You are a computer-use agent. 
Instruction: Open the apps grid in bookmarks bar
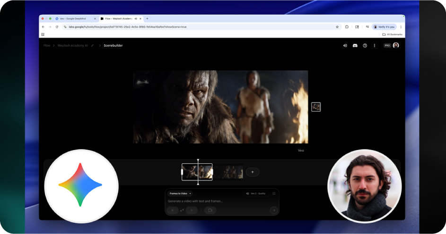click(x=43, y=34)
